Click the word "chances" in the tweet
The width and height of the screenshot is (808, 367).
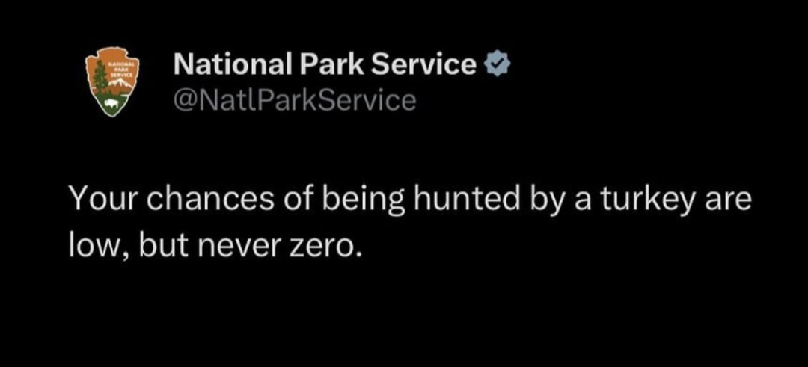pyautogui.click(x=211, y=200)
